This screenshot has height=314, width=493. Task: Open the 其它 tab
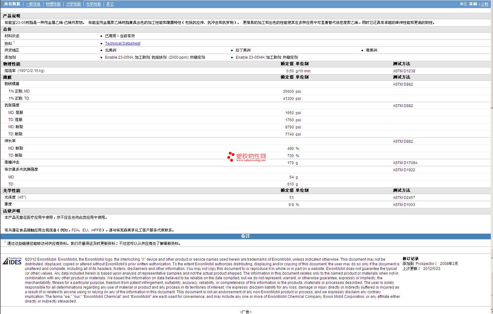point(110,4)
